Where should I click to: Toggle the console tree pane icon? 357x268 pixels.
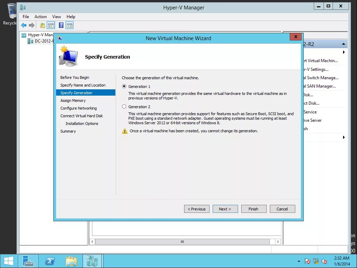[51, 25]
